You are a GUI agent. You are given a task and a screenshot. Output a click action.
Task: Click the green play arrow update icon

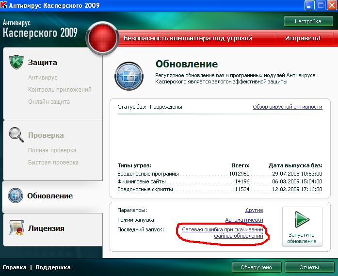(302, 219)
